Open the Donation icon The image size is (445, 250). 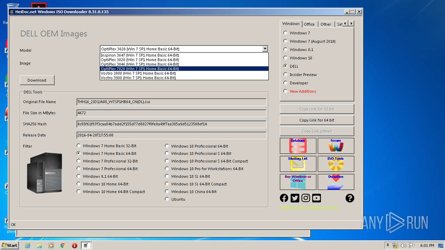pos(336,182)
